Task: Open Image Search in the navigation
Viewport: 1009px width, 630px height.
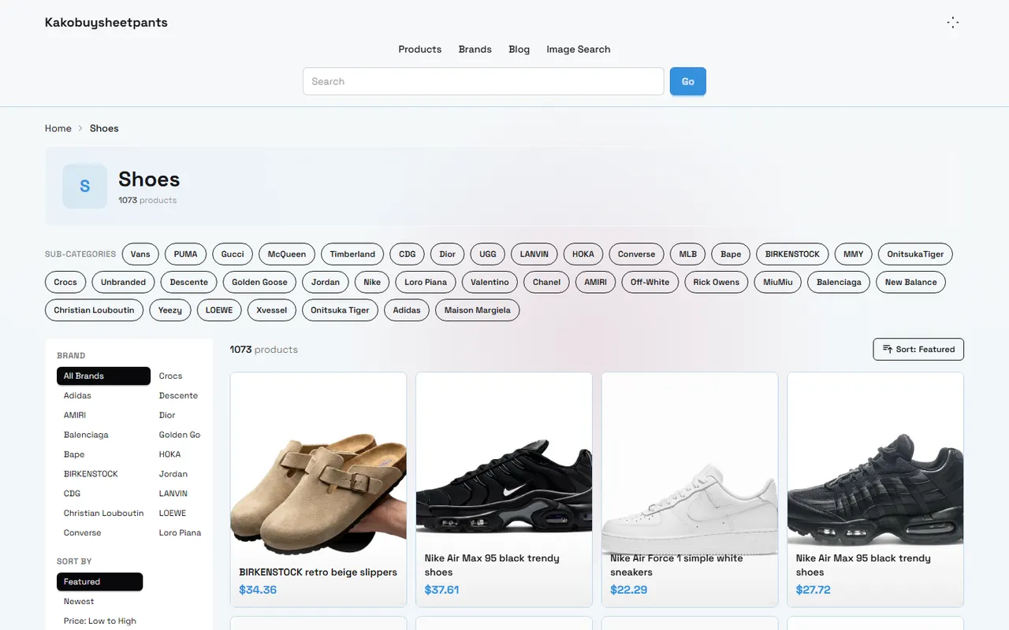Action: (x=579, y=49)
